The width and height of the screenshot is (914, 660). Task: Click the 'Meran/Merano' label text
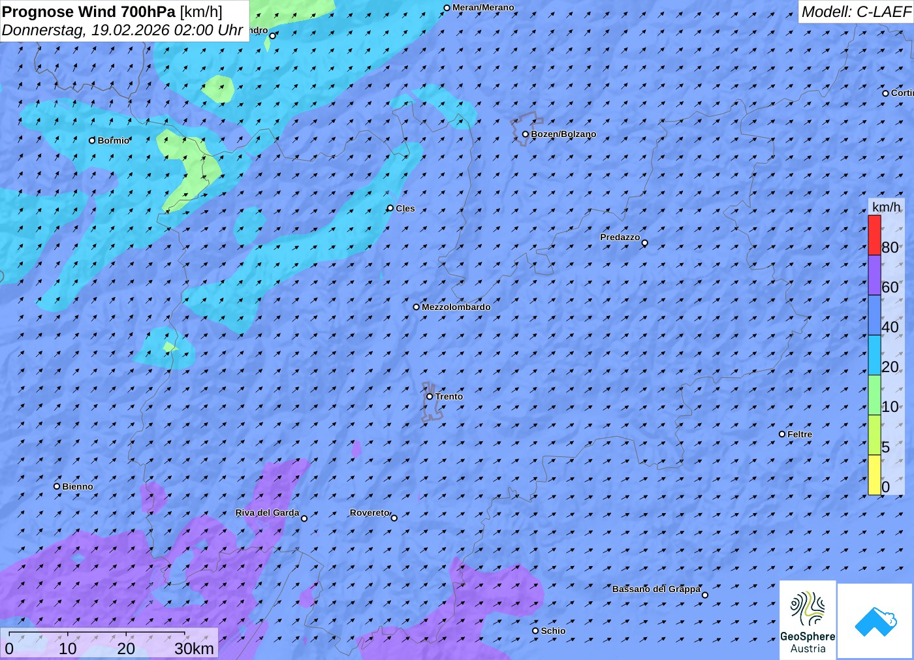[483, 7]
